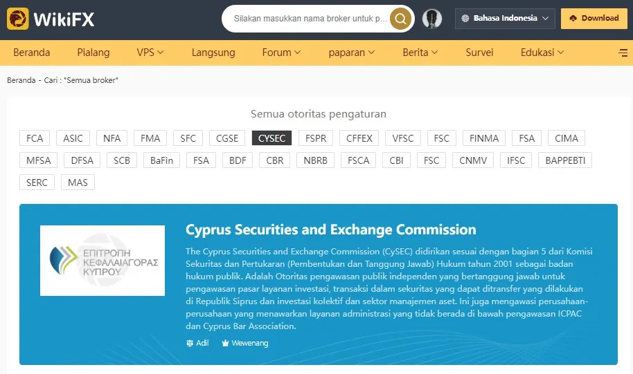Image resolution: width=633 pixels, height=374 pixels.
Task: Click the search magnifier button
Action: tap(400, 19)
